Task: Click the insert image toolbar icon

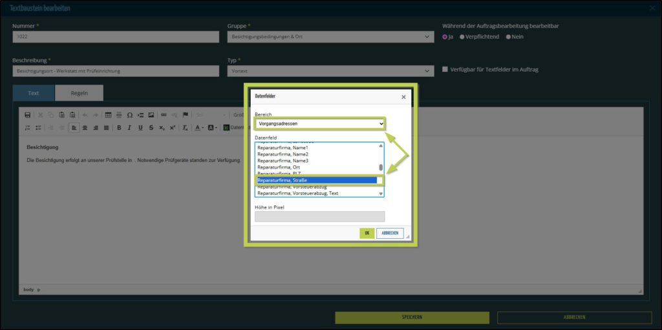Action: pos(151,115)
